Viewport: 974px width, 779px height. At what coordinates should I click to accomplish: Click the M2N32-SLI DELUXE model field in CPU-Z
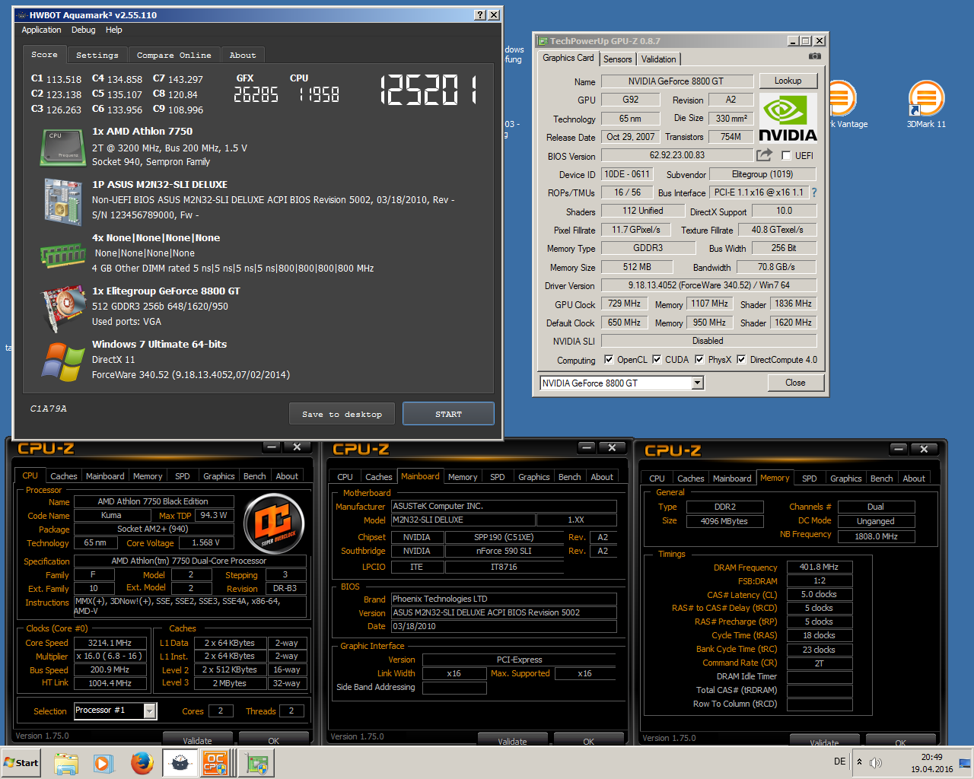(463, 520)
